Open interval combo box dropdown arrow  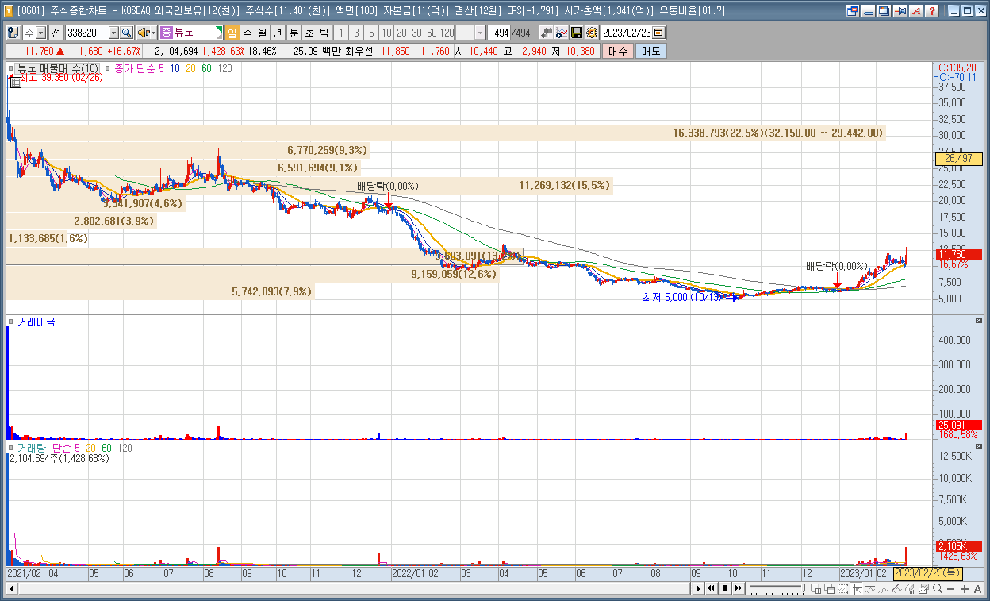[x=480, y=33]
